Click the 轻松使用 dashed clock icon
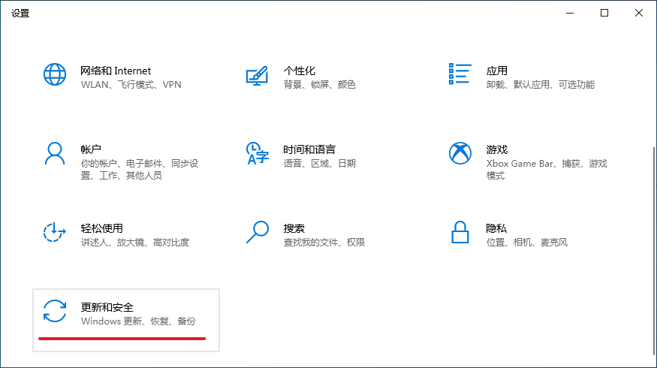 pos(55,232)
